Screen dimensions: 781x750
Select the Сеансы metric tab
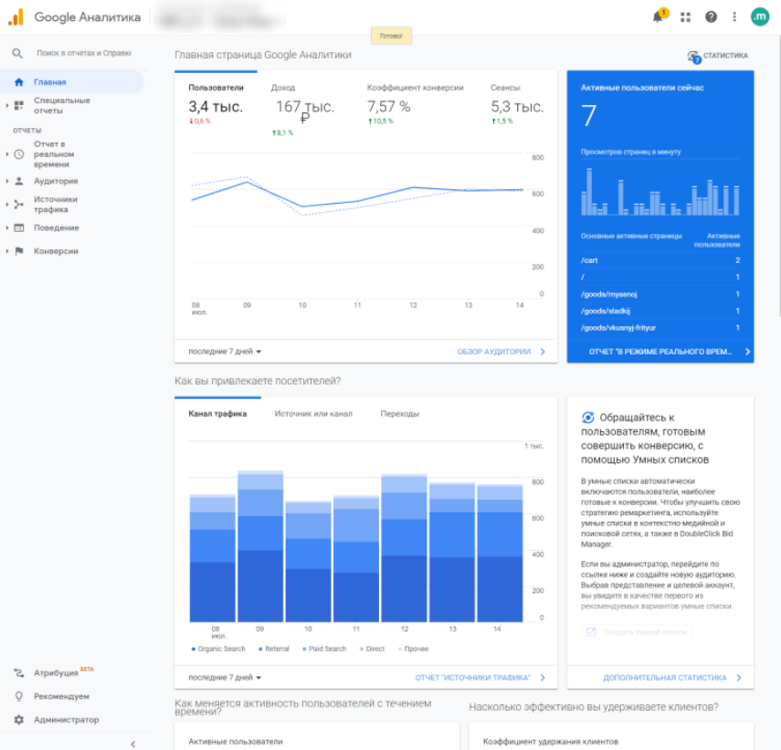pos(517,104)
